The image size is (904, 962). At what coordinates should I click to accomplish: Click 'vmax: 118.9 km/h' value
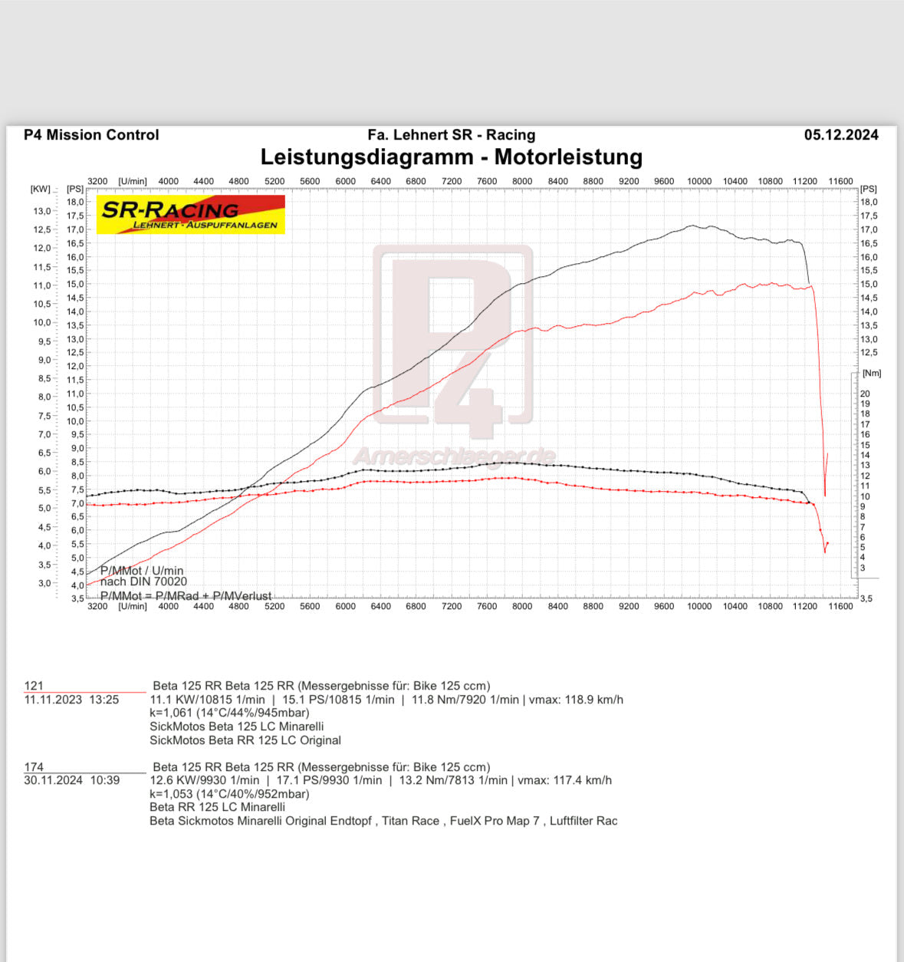click(575, 700)
